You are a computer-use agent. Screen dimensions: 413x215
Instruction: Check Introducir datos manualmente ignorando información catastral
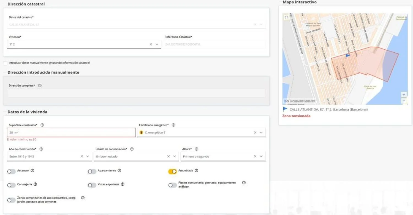(5, 63)
